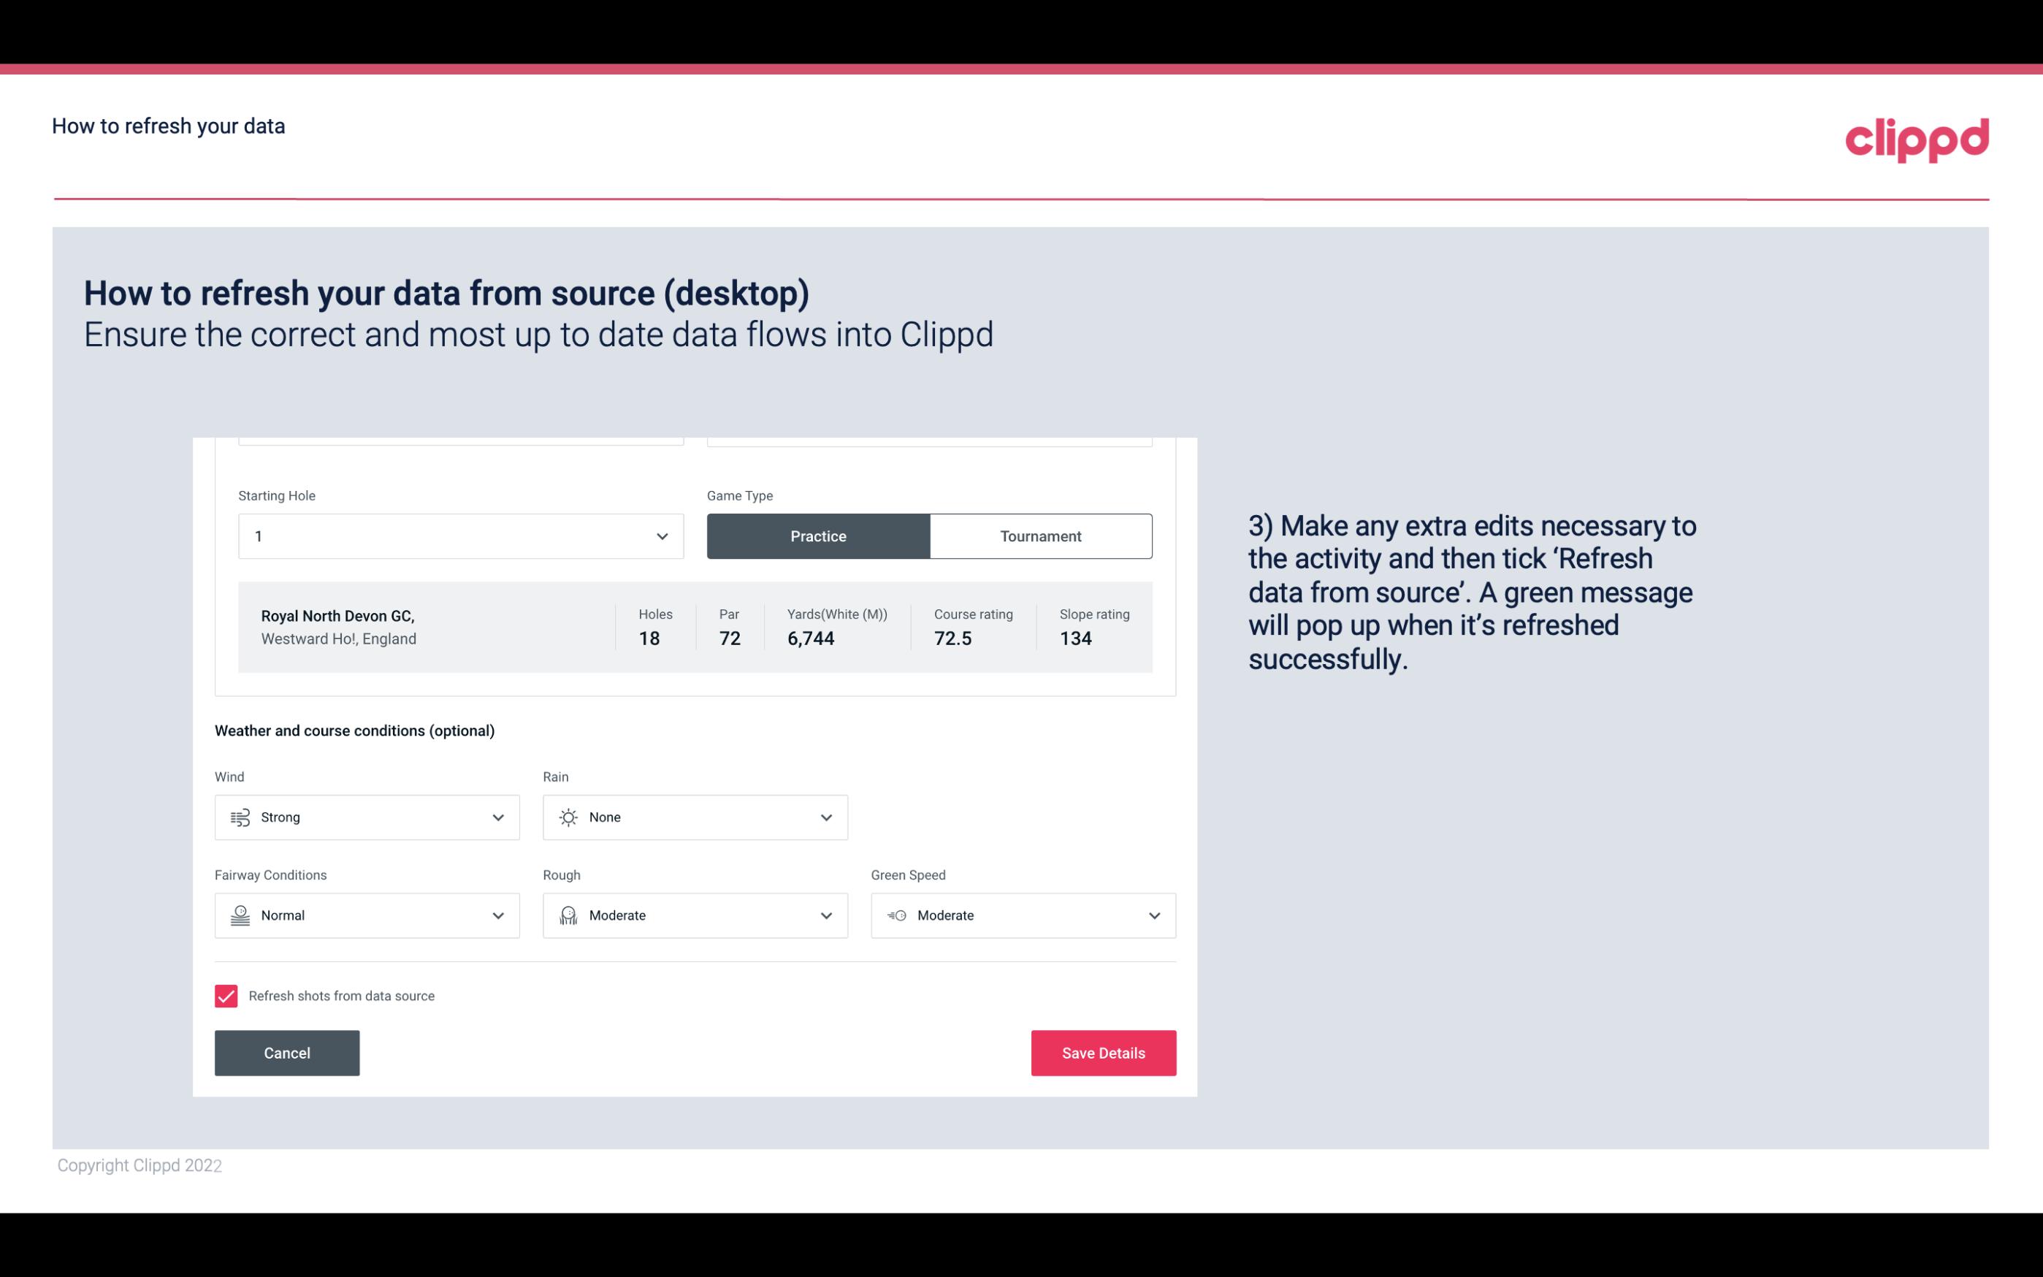2043x1277 pixels.
Task: Click the Practice game type toggle
Action: pos(818,535)
